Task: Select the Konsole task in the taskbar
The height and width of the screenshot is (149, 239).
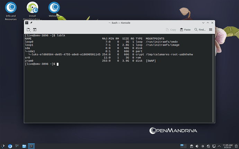Action: pyautogui.click(x=31, y=146)
